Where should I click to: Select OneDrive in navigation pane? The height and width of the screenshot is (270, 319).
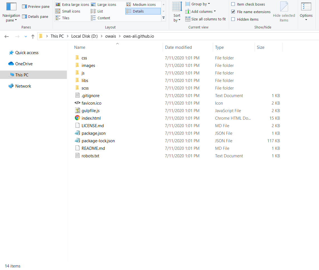24,64
